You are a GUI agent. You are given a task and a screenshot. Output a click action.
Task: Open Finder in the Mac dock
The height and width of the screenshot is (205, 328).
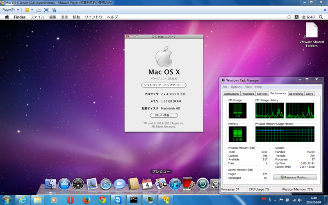pyautogui.click(x=50, y=184)
